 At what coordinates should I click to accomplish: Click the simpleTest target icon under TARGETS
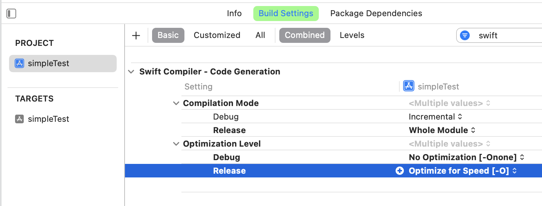pyautogui.click(x=20, y=119)
